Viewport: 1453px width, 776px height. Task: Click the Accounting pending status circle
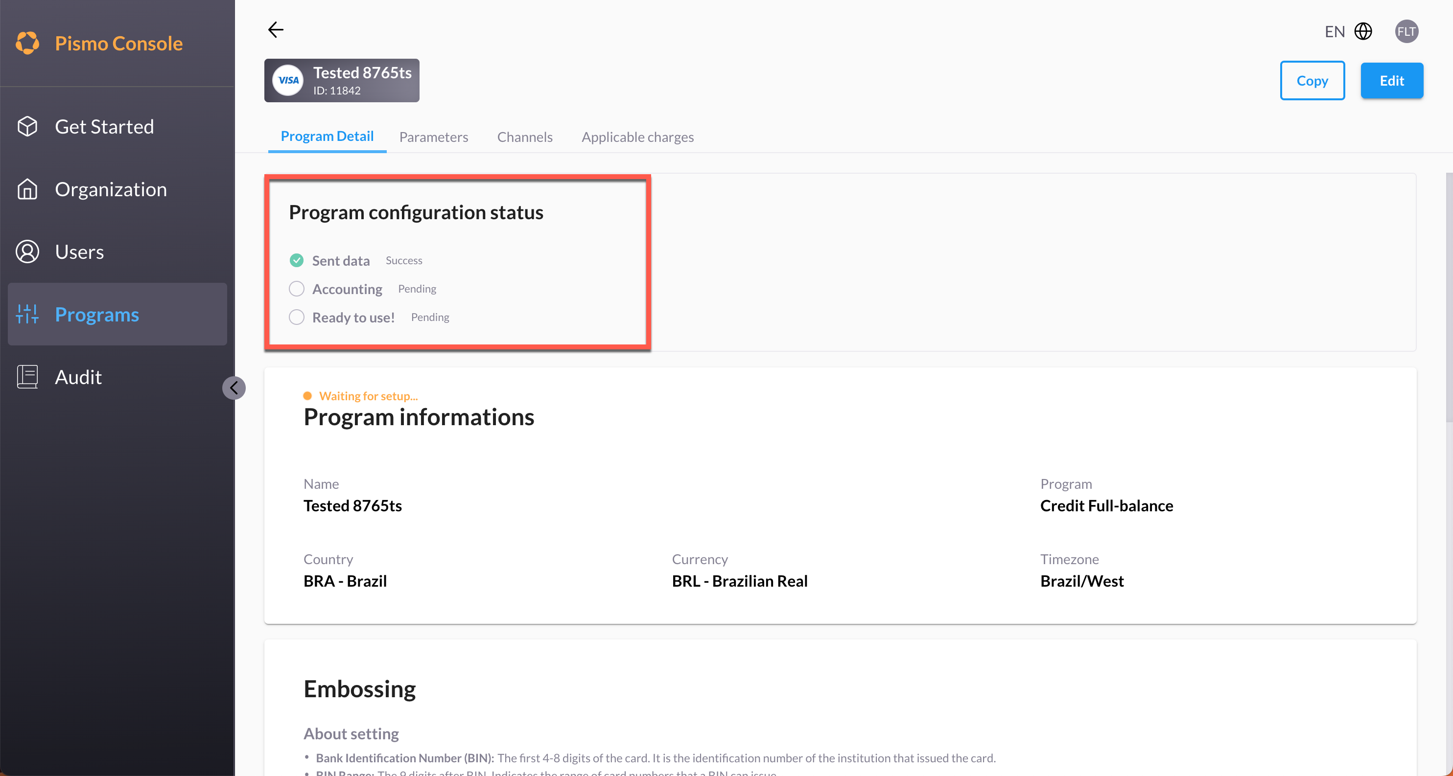[x=296, y=289]
